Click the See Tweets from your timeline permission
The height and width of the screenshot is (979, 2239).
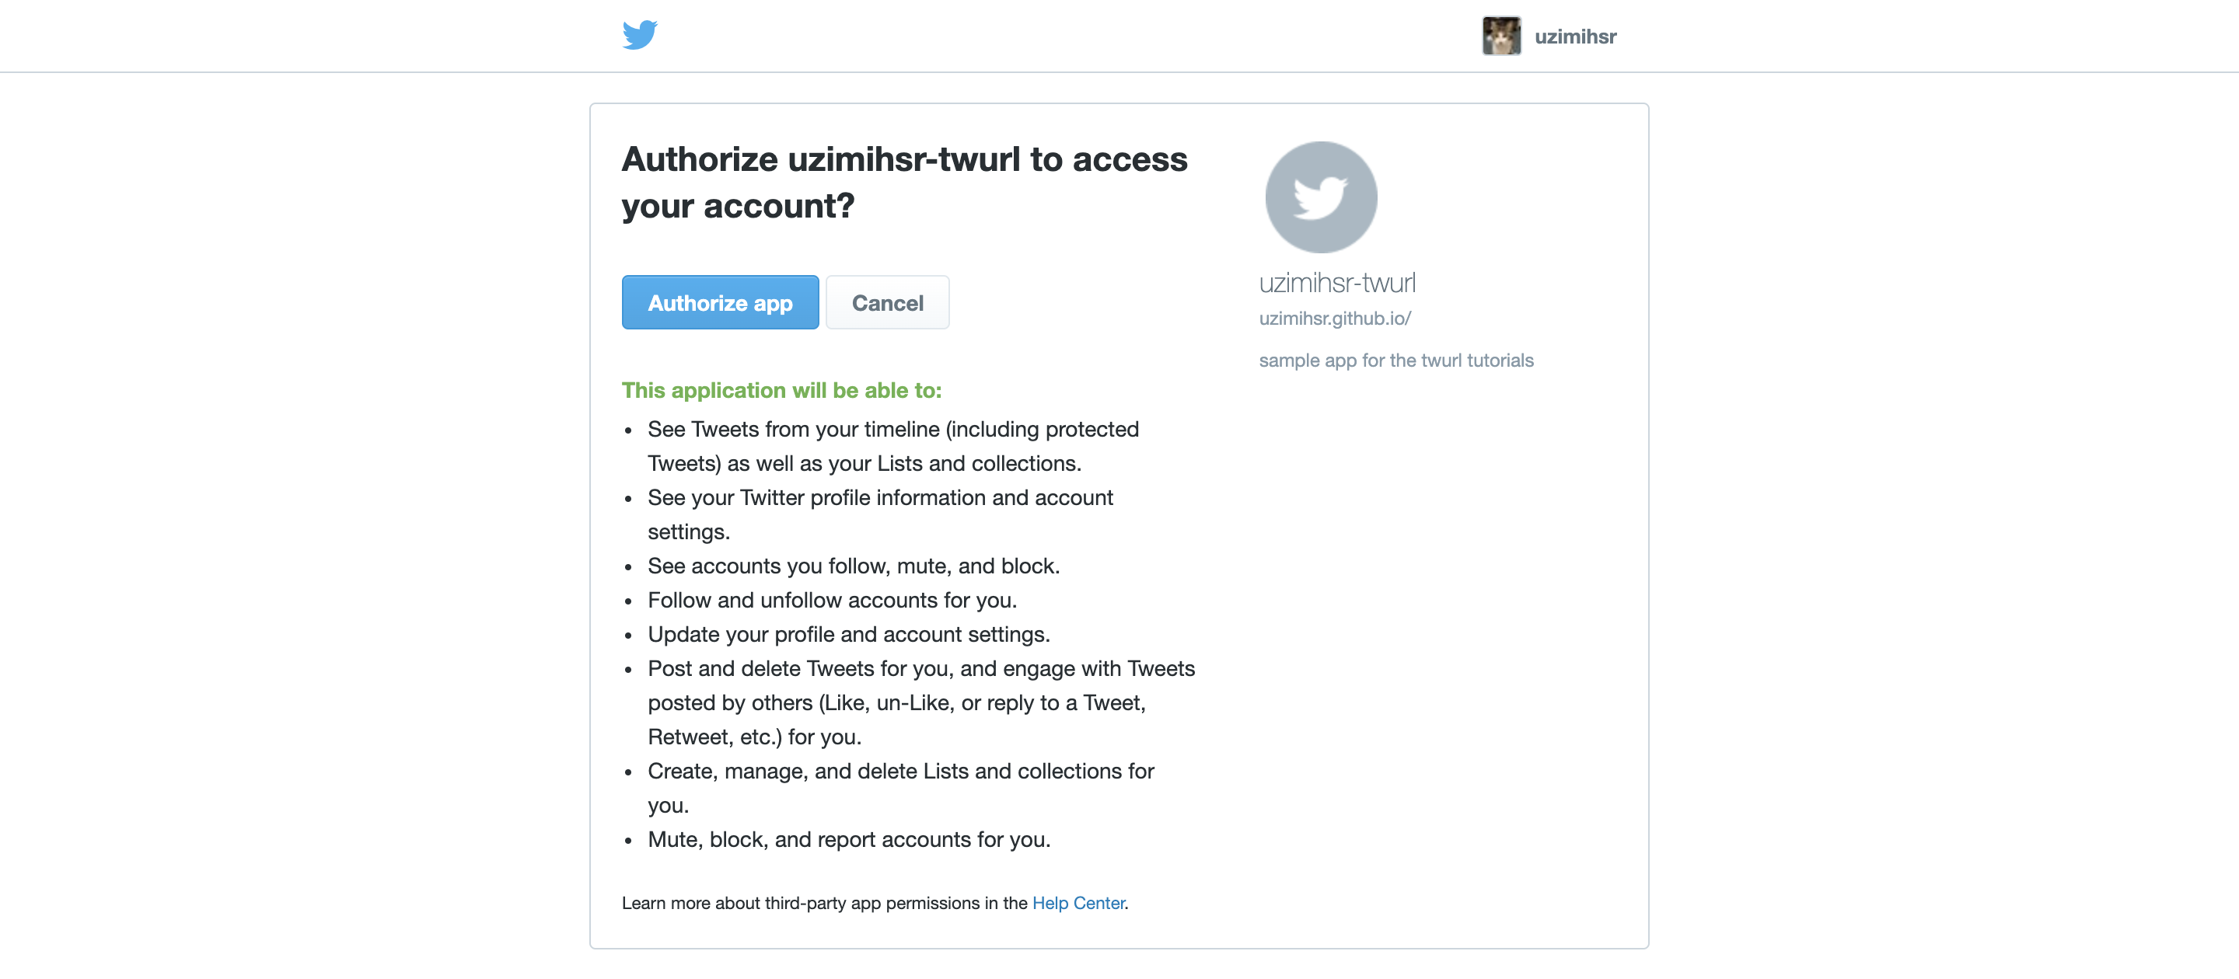(892, 446)
